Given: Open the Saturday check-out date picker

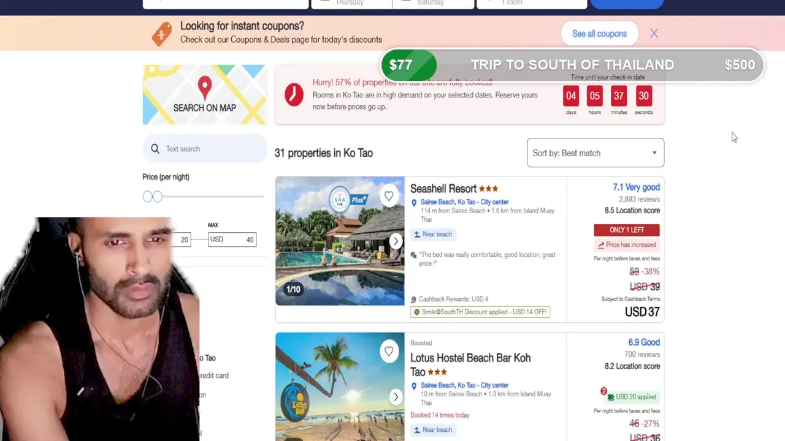Looking at the screenshot, I should tap(433, 4).
